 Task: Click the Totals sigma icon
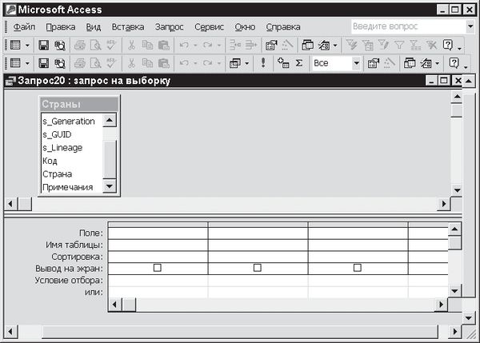tap(299, 62)
